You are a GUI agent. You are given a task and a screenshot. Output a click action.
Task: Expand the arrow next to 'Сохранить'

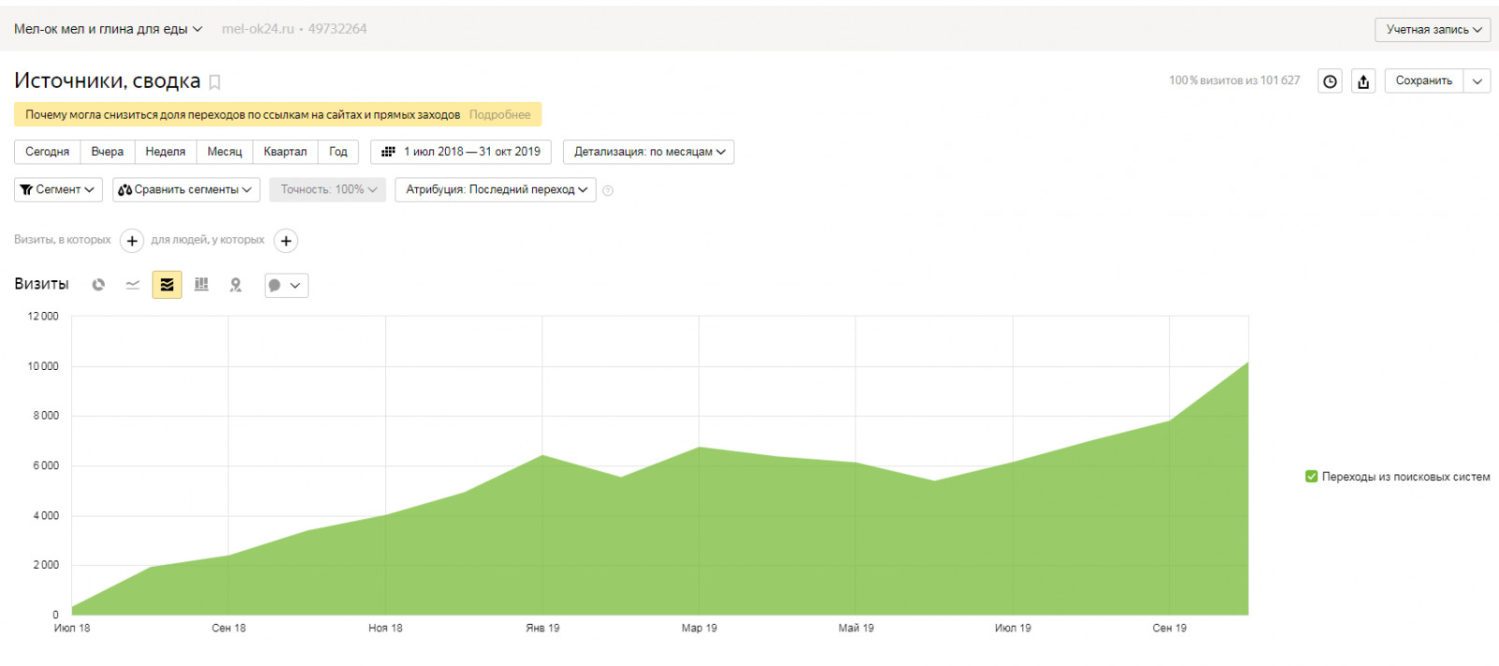point(1477,81)
